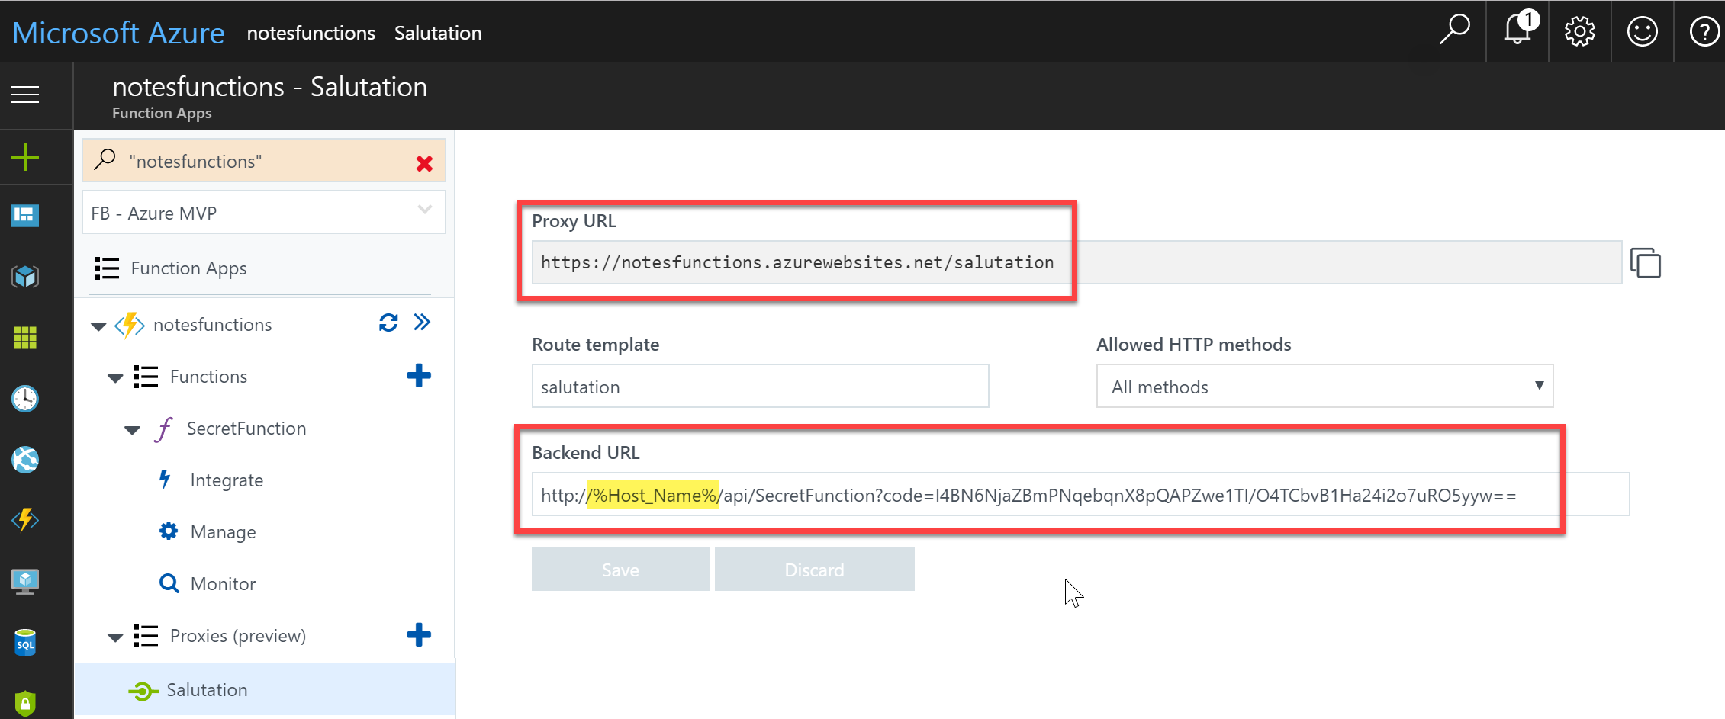Click the Discard button
This screenshot has width=1725, height=719.
[x=814, y=570]
